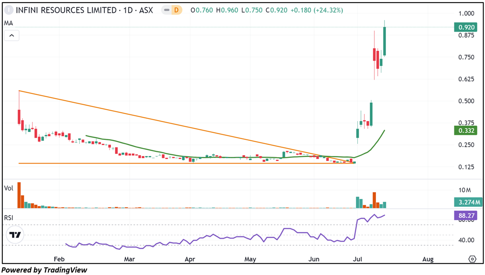Click the high value H0.960 in header
Image resolution: width=485 pixels, height=275 pixels.
tap(227, 10)
